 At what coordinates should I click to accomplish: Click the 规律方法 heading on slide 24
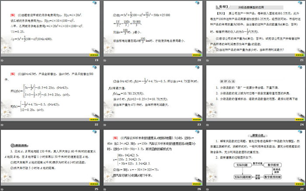pos(228,82)
